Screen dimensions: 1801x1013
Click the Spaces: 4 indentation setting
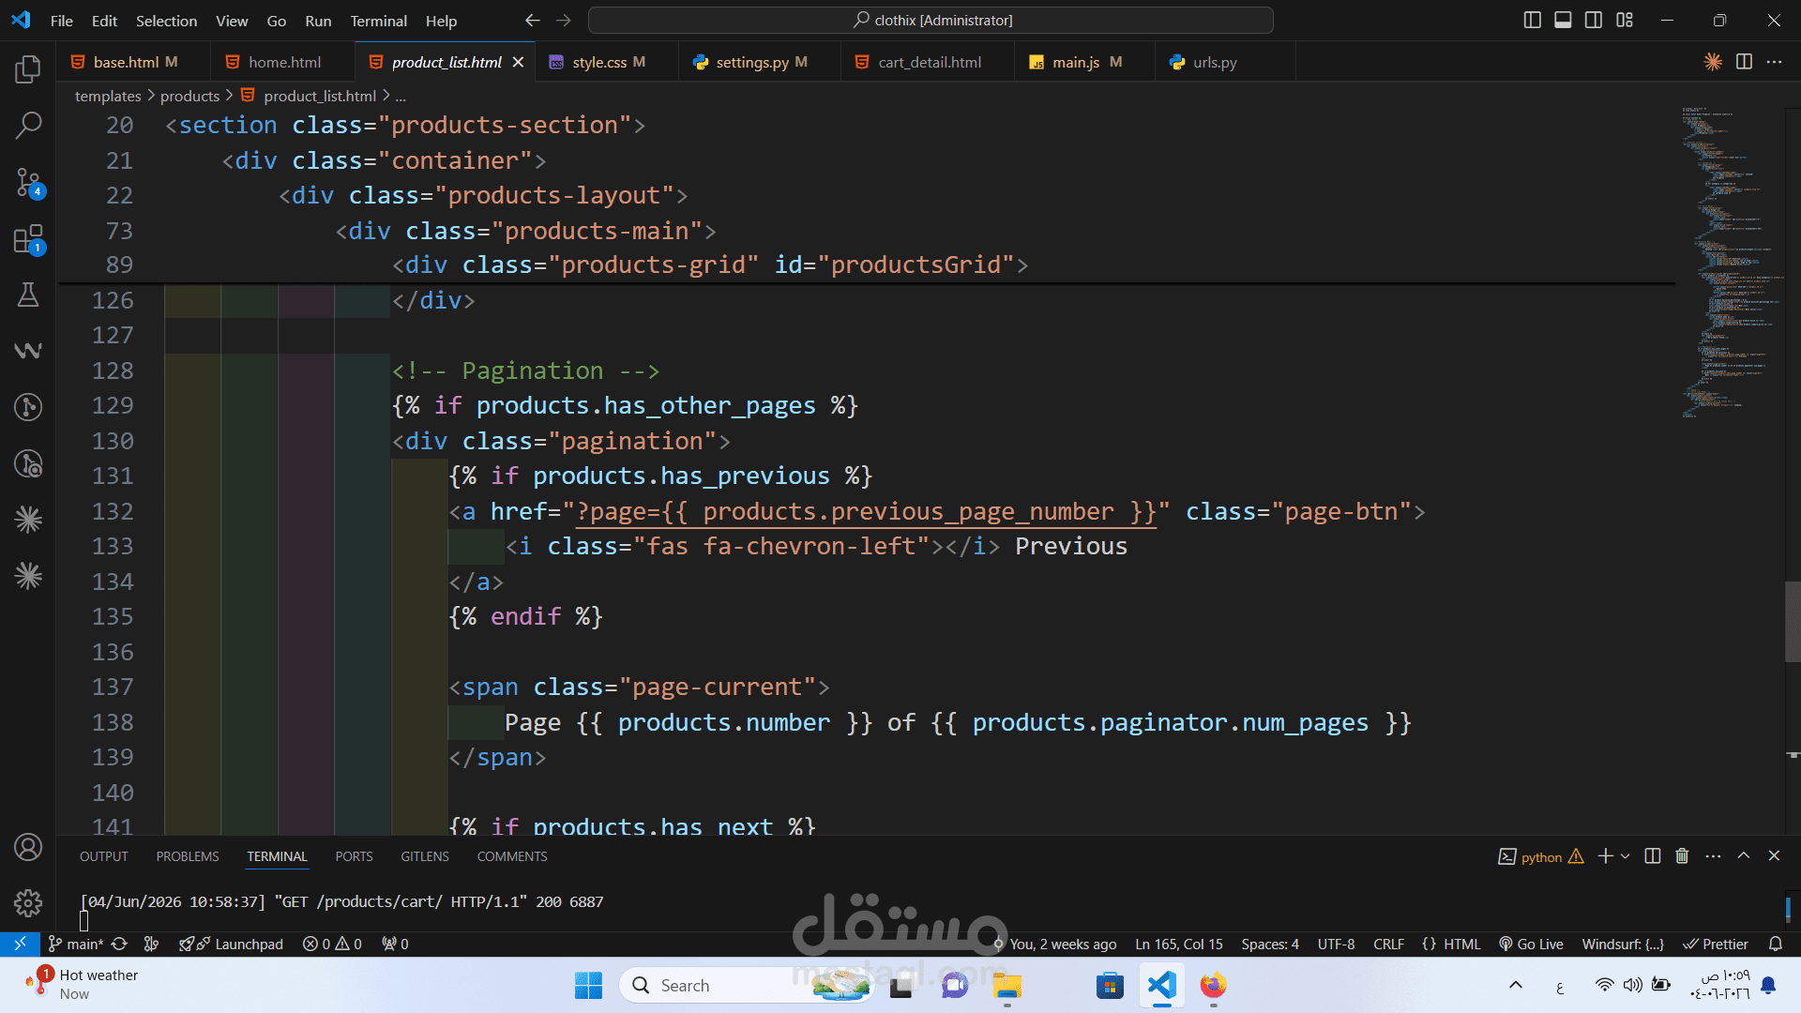tap(1269, 944)
